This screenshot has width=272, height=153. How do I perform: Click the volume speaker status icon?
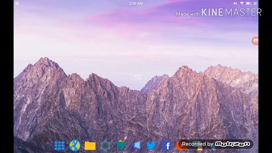pyautogui.click(x=235, y=3)
